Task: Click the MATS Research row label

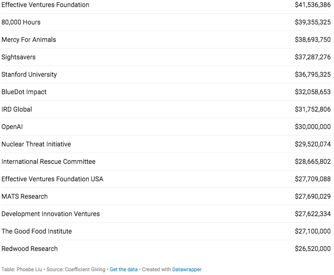Action: [x=24, y=196]
